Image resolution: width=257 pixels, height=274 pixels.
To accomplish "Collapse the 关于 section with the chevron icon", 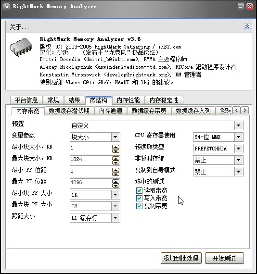I will (247, 26).
